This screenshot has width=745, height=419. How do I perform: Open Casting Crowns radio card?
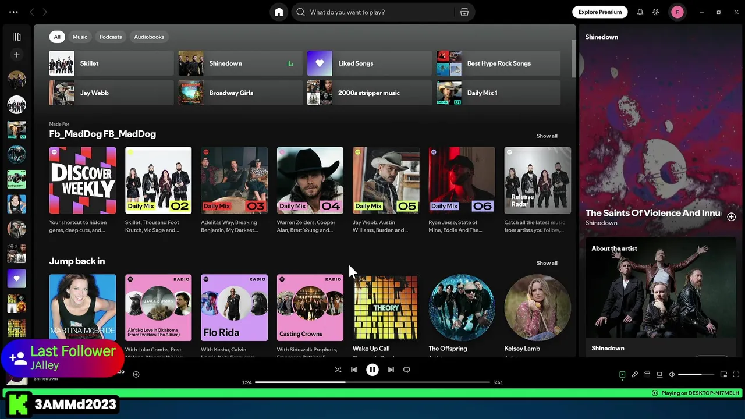(310, 314)
